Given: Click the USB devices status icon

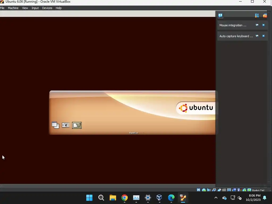Looking at the screenshot, I should coord(219,190).
